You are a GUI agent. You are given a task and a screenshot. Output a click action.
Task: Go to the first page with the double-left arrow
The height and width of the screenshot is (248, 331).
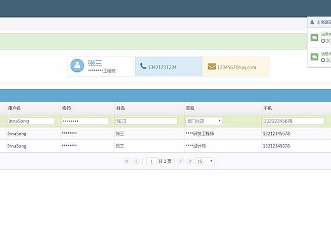pos(127,161)
